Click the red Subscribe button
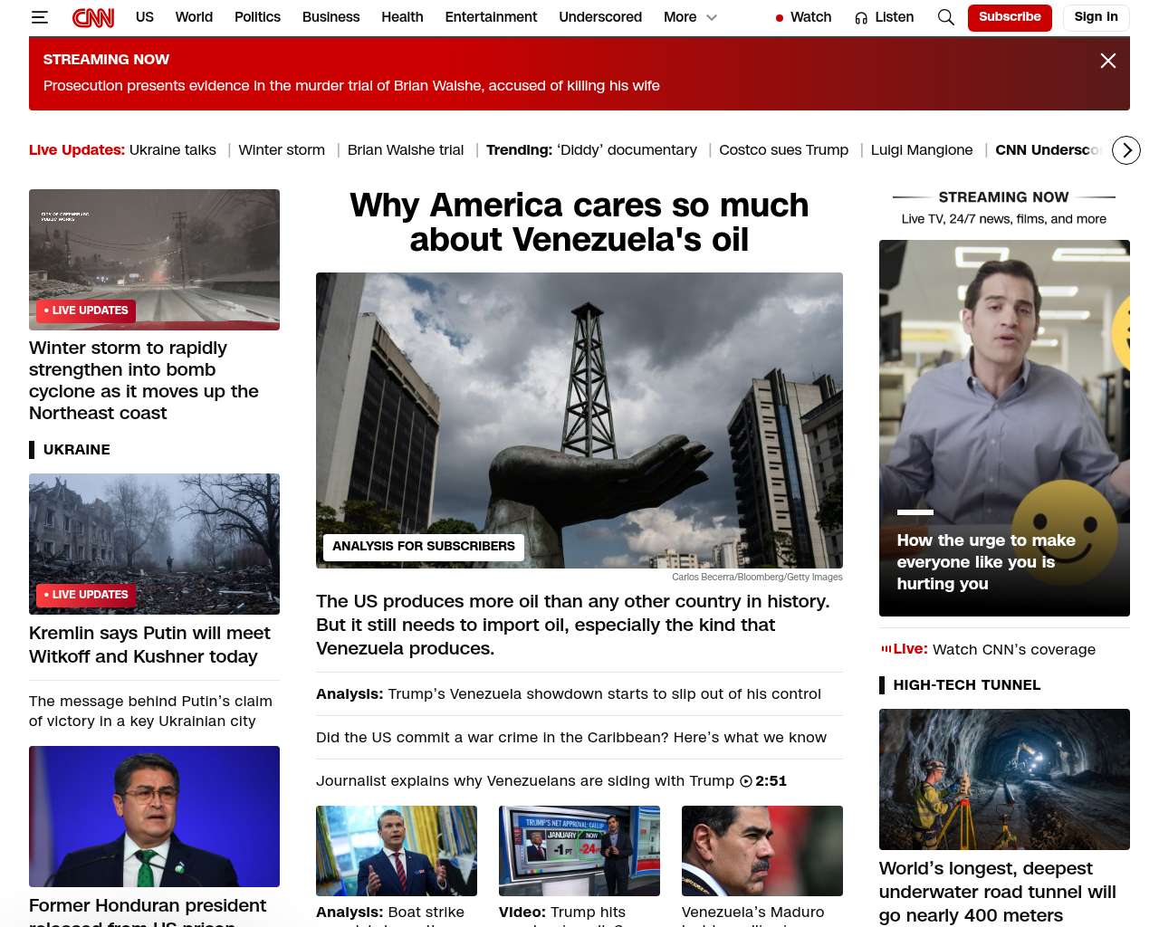Image resolution: width=1159 pixels, height=927 pixels. pos(1010,17)
